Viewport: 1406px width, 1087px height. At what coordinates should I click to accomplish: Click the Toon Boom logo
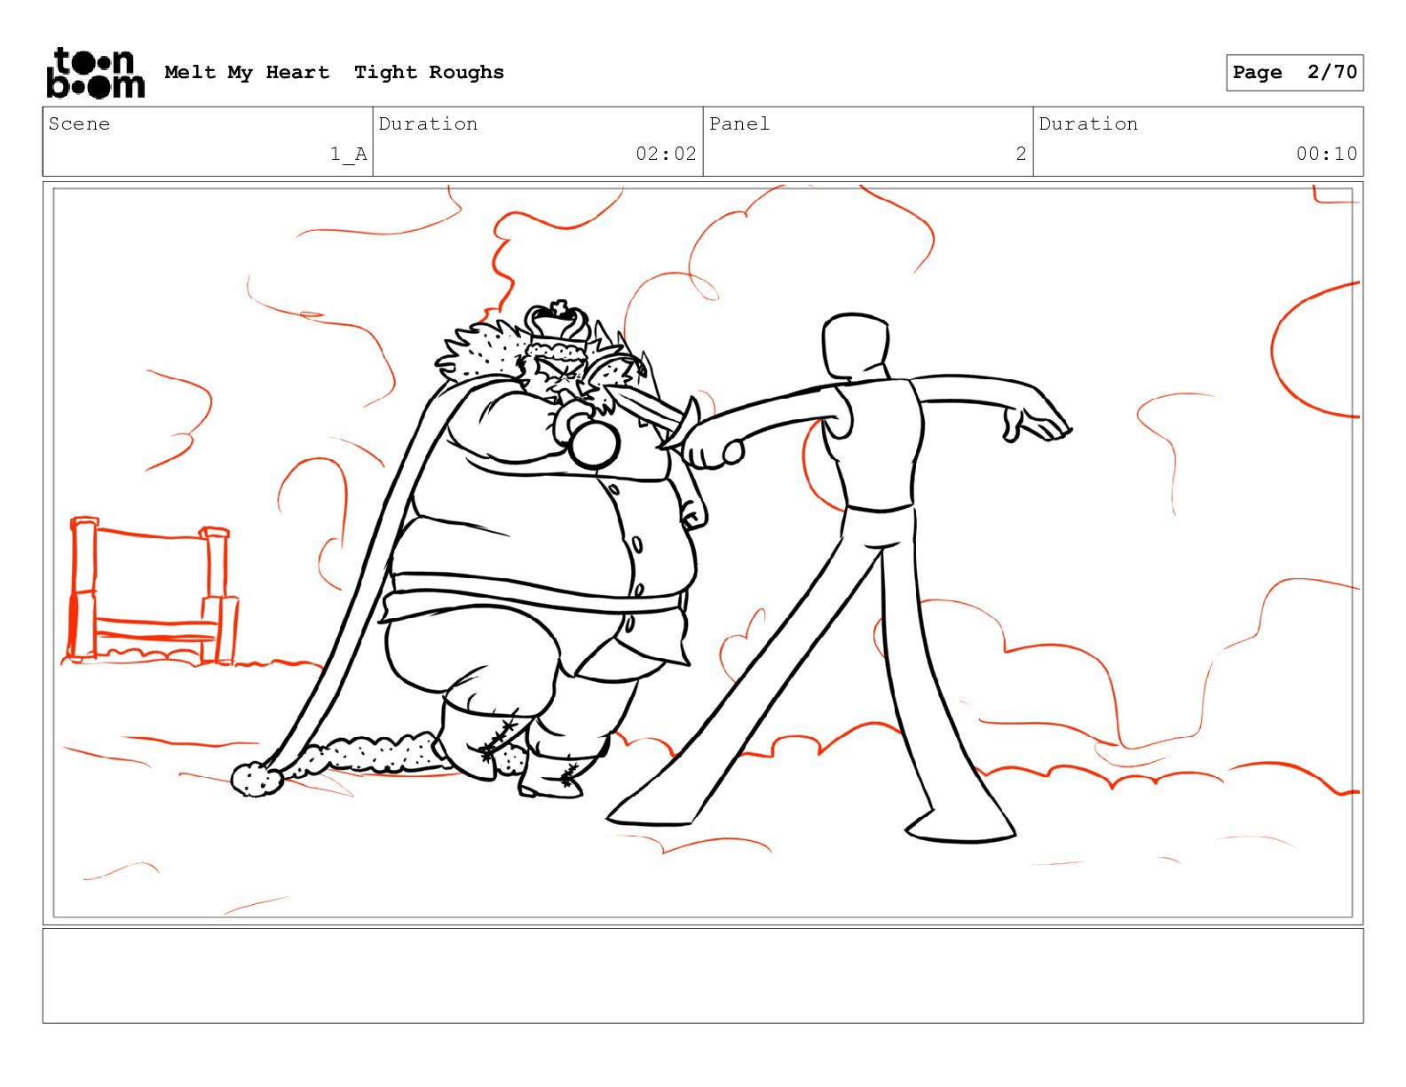(95, 73)
